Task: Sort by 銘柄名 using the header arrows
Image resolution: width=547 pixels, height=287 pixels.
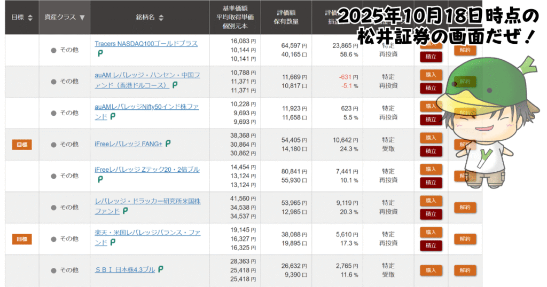Action: point(161,18)
